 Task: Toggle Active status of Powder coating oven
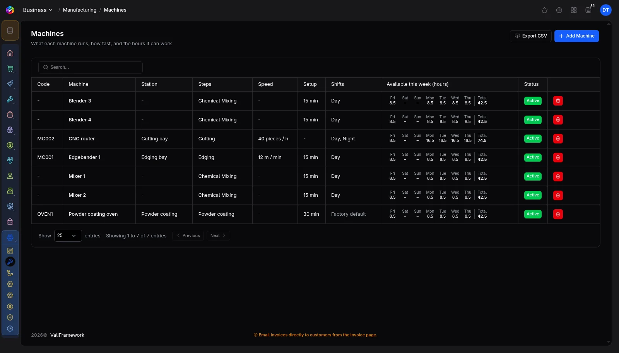click(533, 214)
